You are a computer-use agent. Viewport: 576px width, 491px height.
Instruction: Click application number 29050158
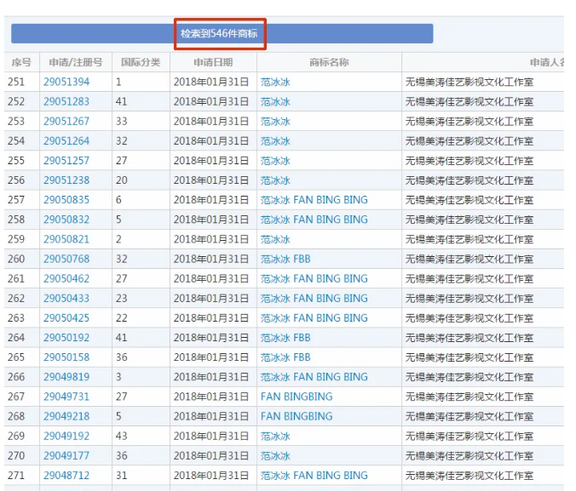[66, 357]
